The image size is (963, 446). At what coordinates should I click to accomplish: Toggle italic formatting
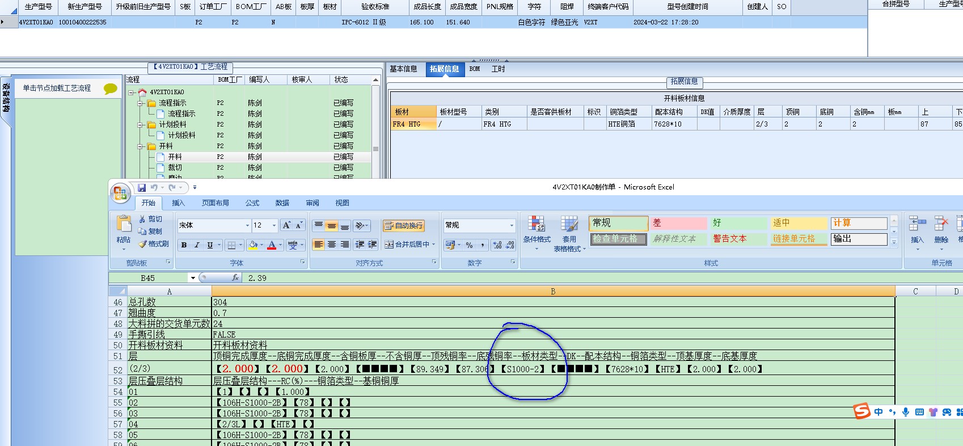tap(197, 245)
